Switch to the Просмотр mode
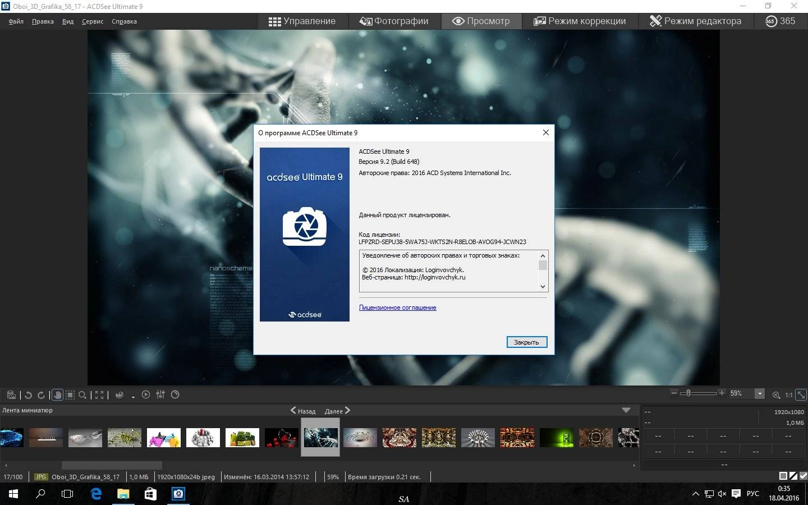The image size is (808, 505). (x=481, y=21)
